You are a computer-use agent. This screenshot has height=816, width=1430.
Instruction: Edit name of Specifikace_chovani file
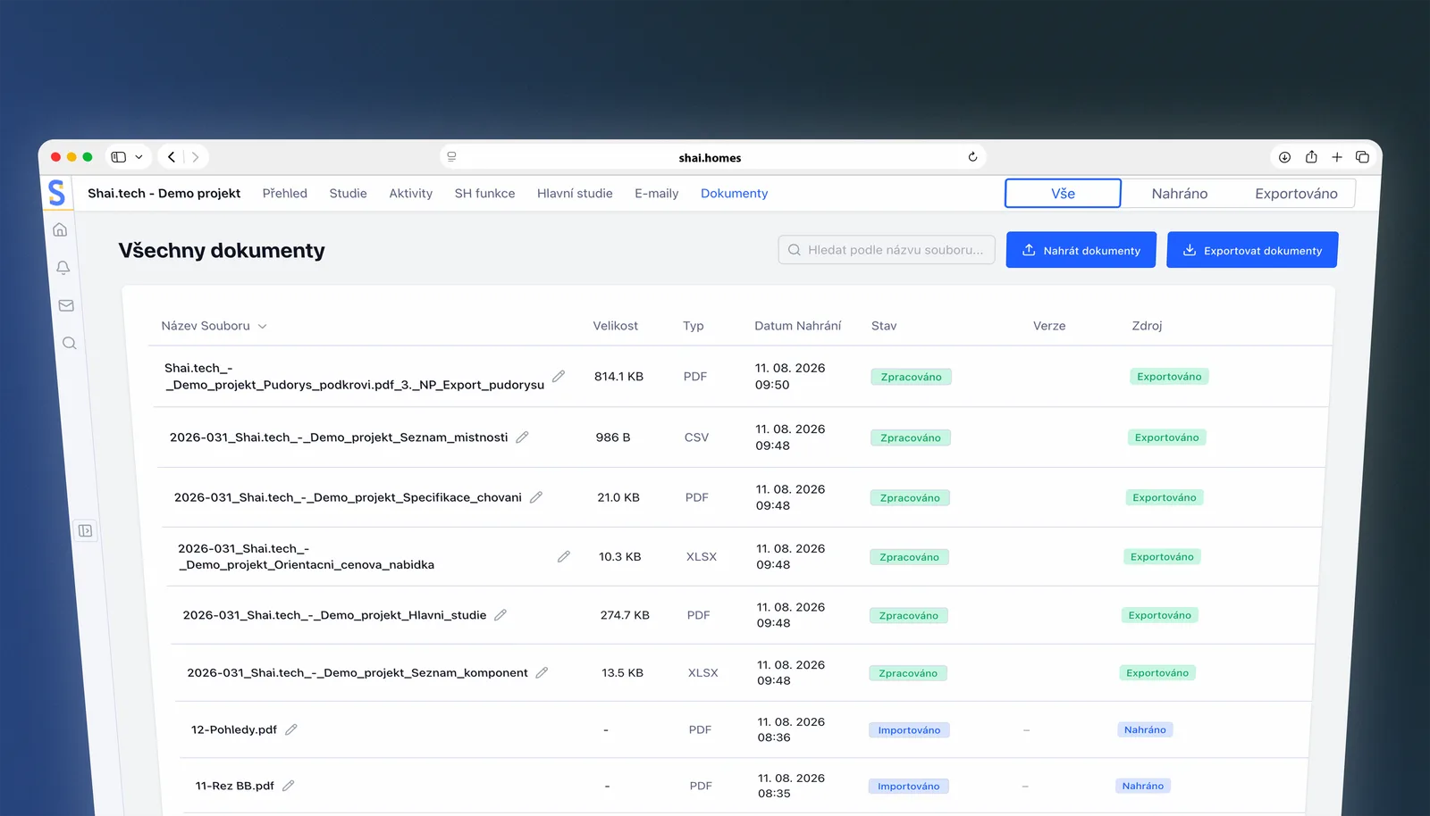[536, 497]
